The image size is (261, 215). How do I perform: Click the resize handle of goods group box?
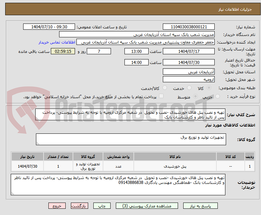point(38,143)
